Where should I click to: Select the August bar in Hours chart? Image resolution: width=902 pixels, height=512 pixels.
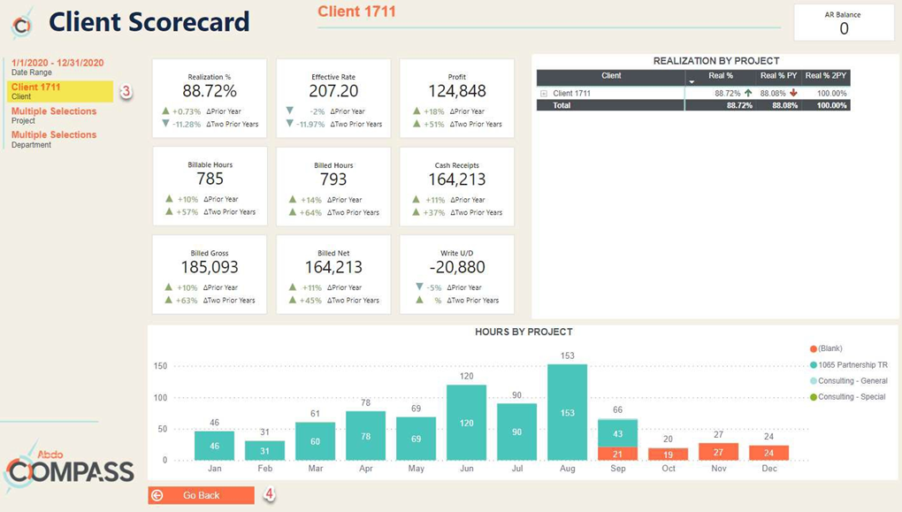click(567, 412)
